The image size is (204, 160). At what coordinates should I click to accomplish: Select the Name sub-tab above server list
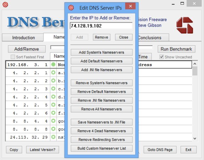pos(57,56)
